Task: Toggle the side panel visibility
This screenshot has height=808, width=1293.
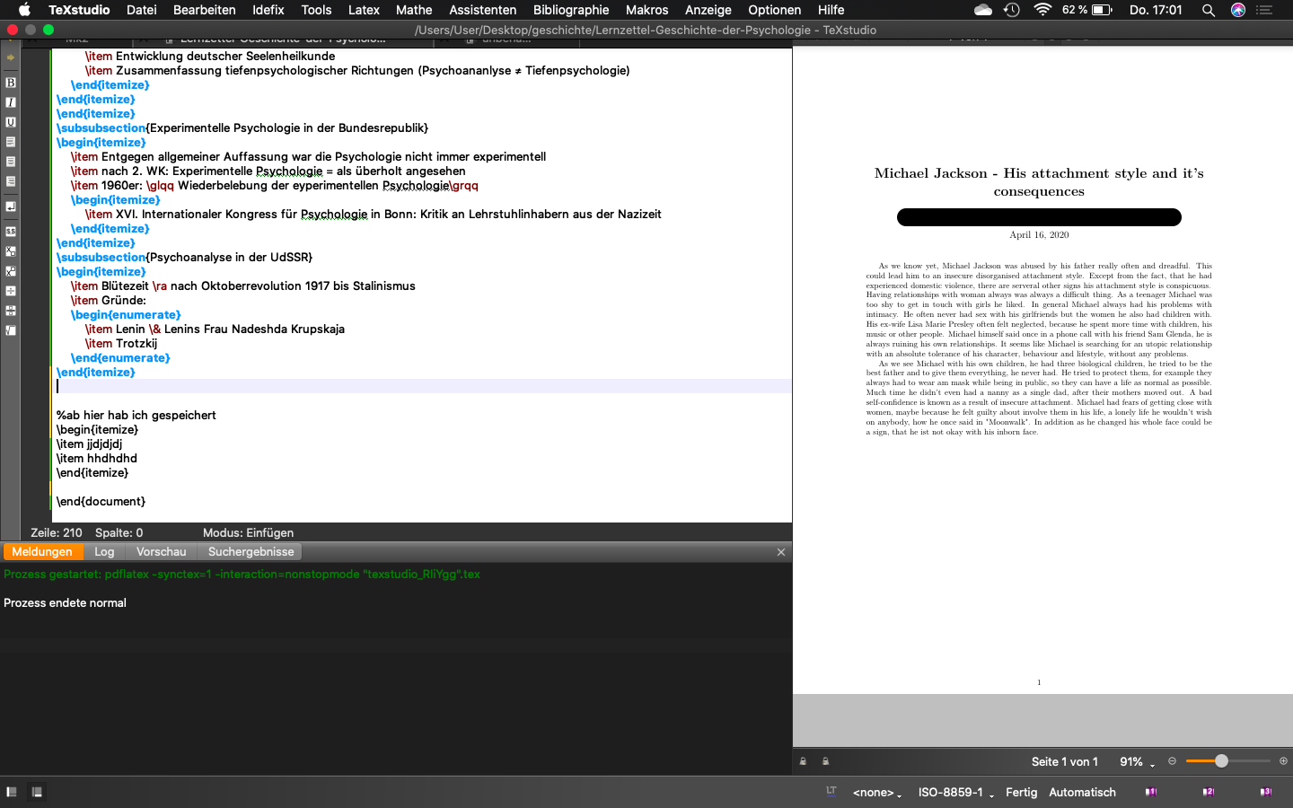Action: click(x=12, y=792)
